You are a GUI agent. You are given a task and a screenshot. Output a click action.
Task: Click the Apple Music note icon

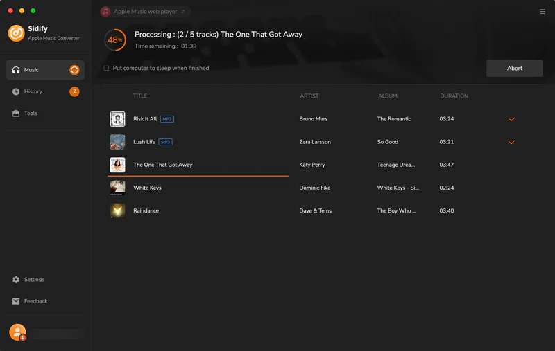(105, 12)
